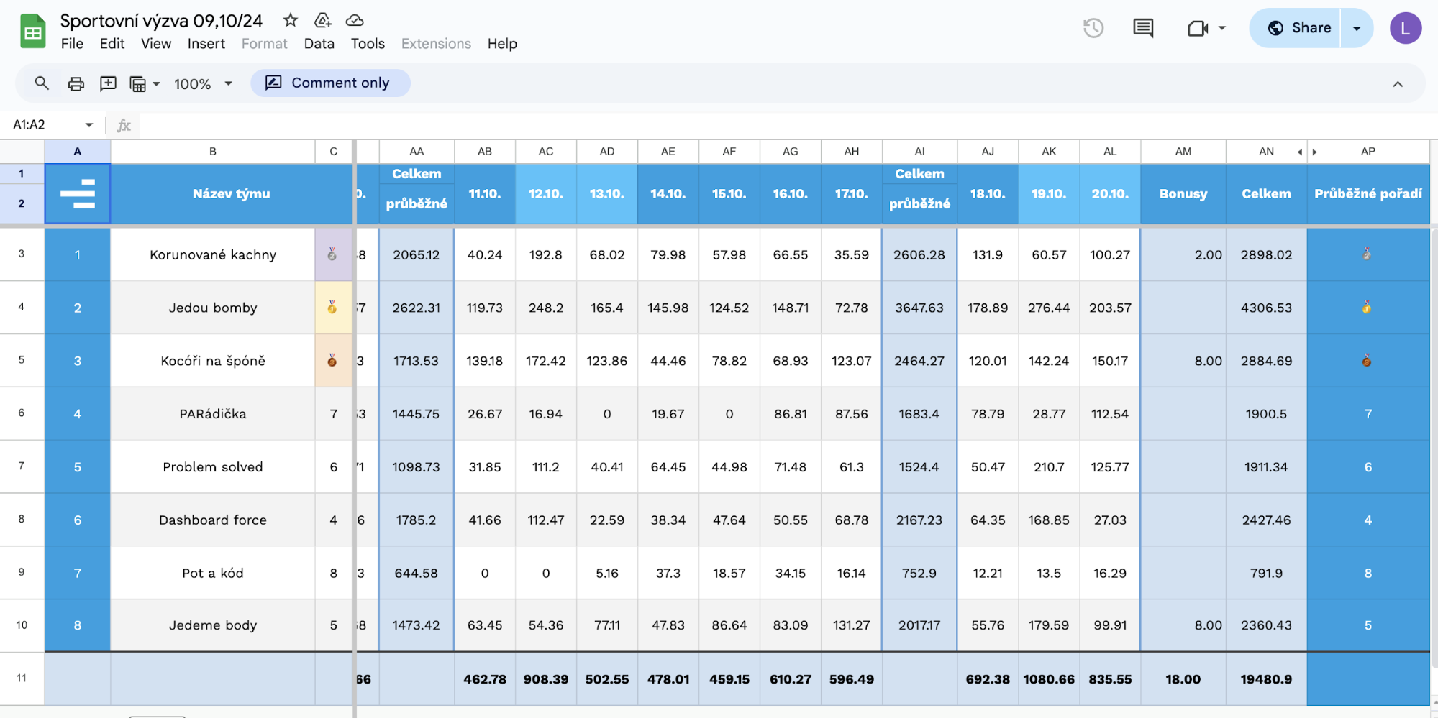1438x718 pixels.
Task: Click silver medal in Průběžné pořadí column
Action: [x=1367, y=254]
